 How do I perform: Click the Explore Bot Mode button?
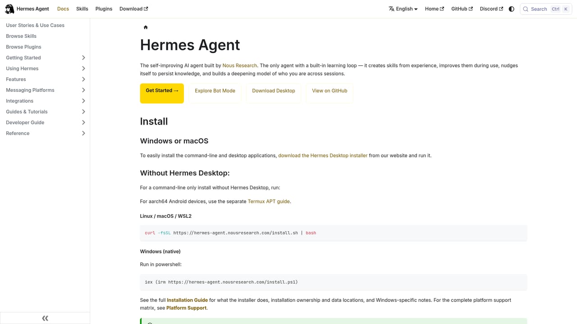coord(215,93)
